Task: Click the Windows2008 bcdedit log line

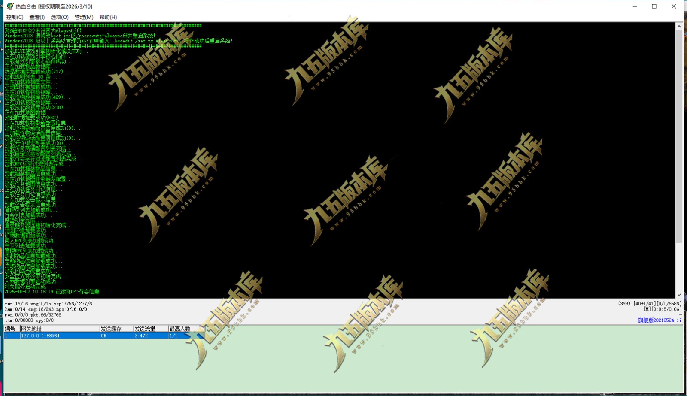Action: click(119, 41)
